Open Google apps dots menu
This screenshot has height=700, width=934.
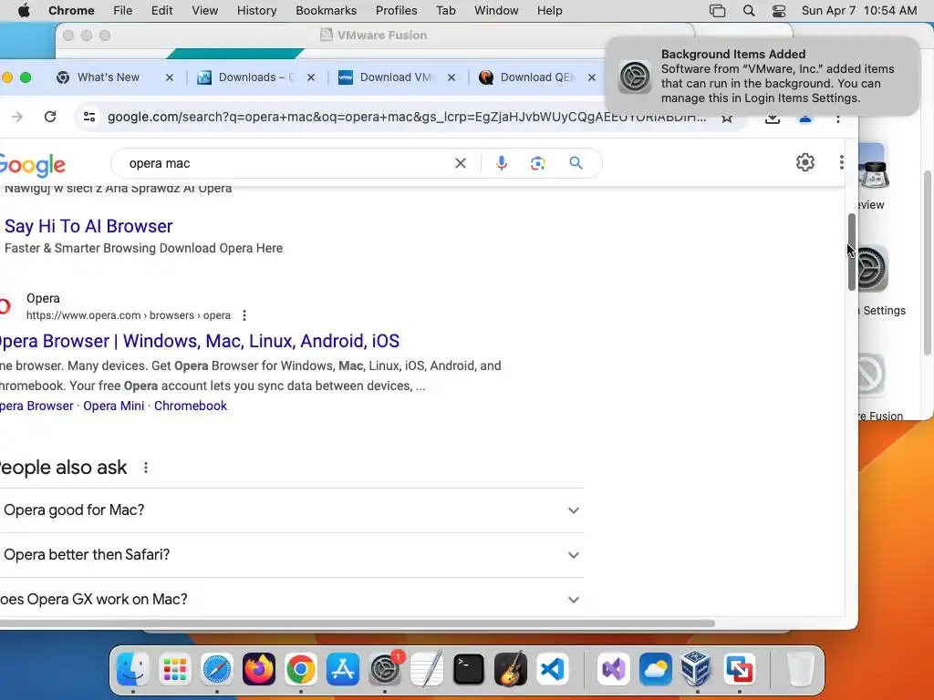pyautogui.click(x=841, y=162)
